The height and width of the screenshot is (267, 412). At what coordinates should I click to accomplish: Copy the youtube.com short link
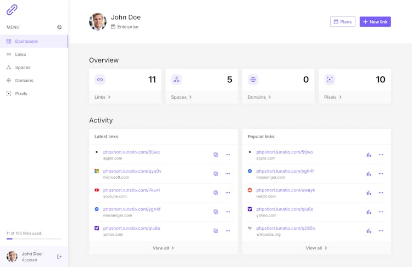click(216, 193)
